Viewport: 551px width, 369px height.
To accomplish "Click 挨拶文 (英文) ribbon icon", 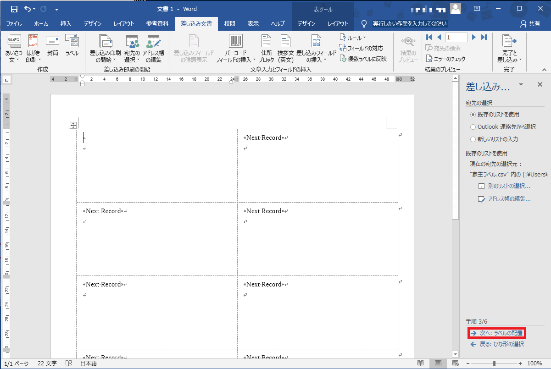I will (286, 49).
